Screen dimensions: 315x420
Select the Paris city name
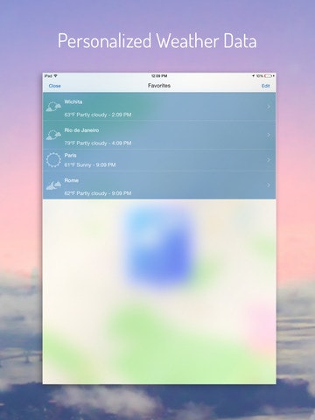coord(70,155)
